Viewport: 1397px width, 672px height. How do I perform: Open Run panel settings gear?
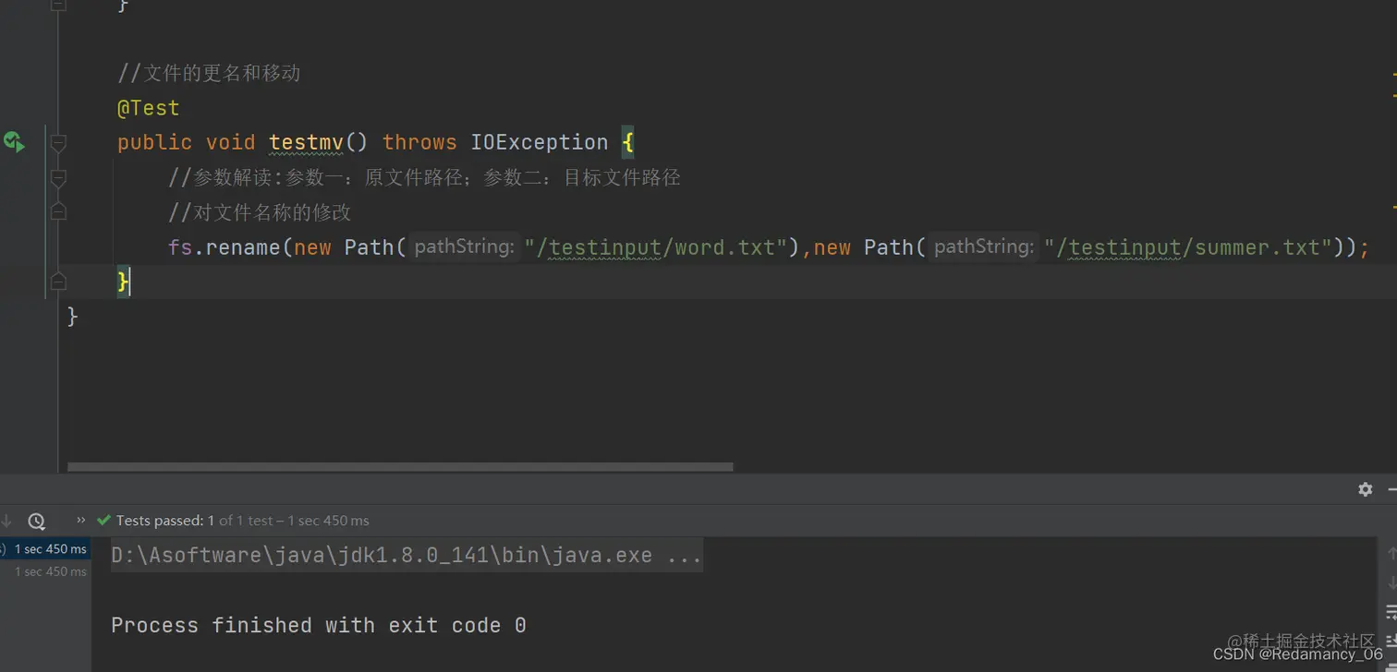coord(1365,489)
